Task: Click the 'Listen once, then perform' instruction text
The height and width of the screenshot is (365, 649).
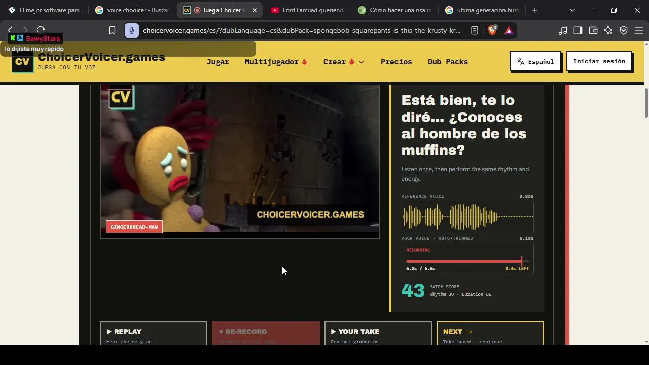Action: [x=465, y=174]
